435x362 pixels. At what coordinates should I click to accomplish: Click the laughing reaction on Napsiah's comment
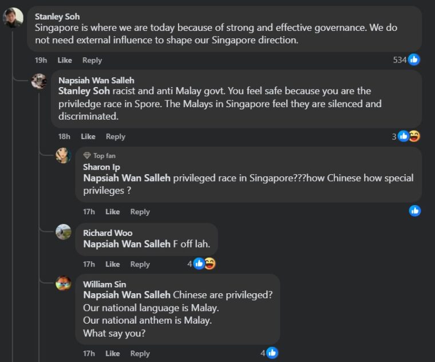(x=414, y=136)
